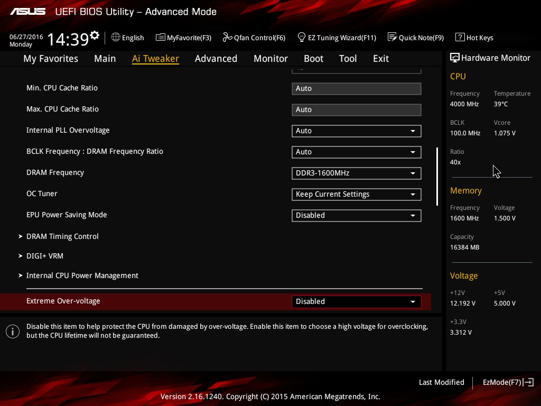This screenshot has height=406, width=541.
Task: Click the EZ Tuning Wizard lightbulb icon
Action: point(301,38)
